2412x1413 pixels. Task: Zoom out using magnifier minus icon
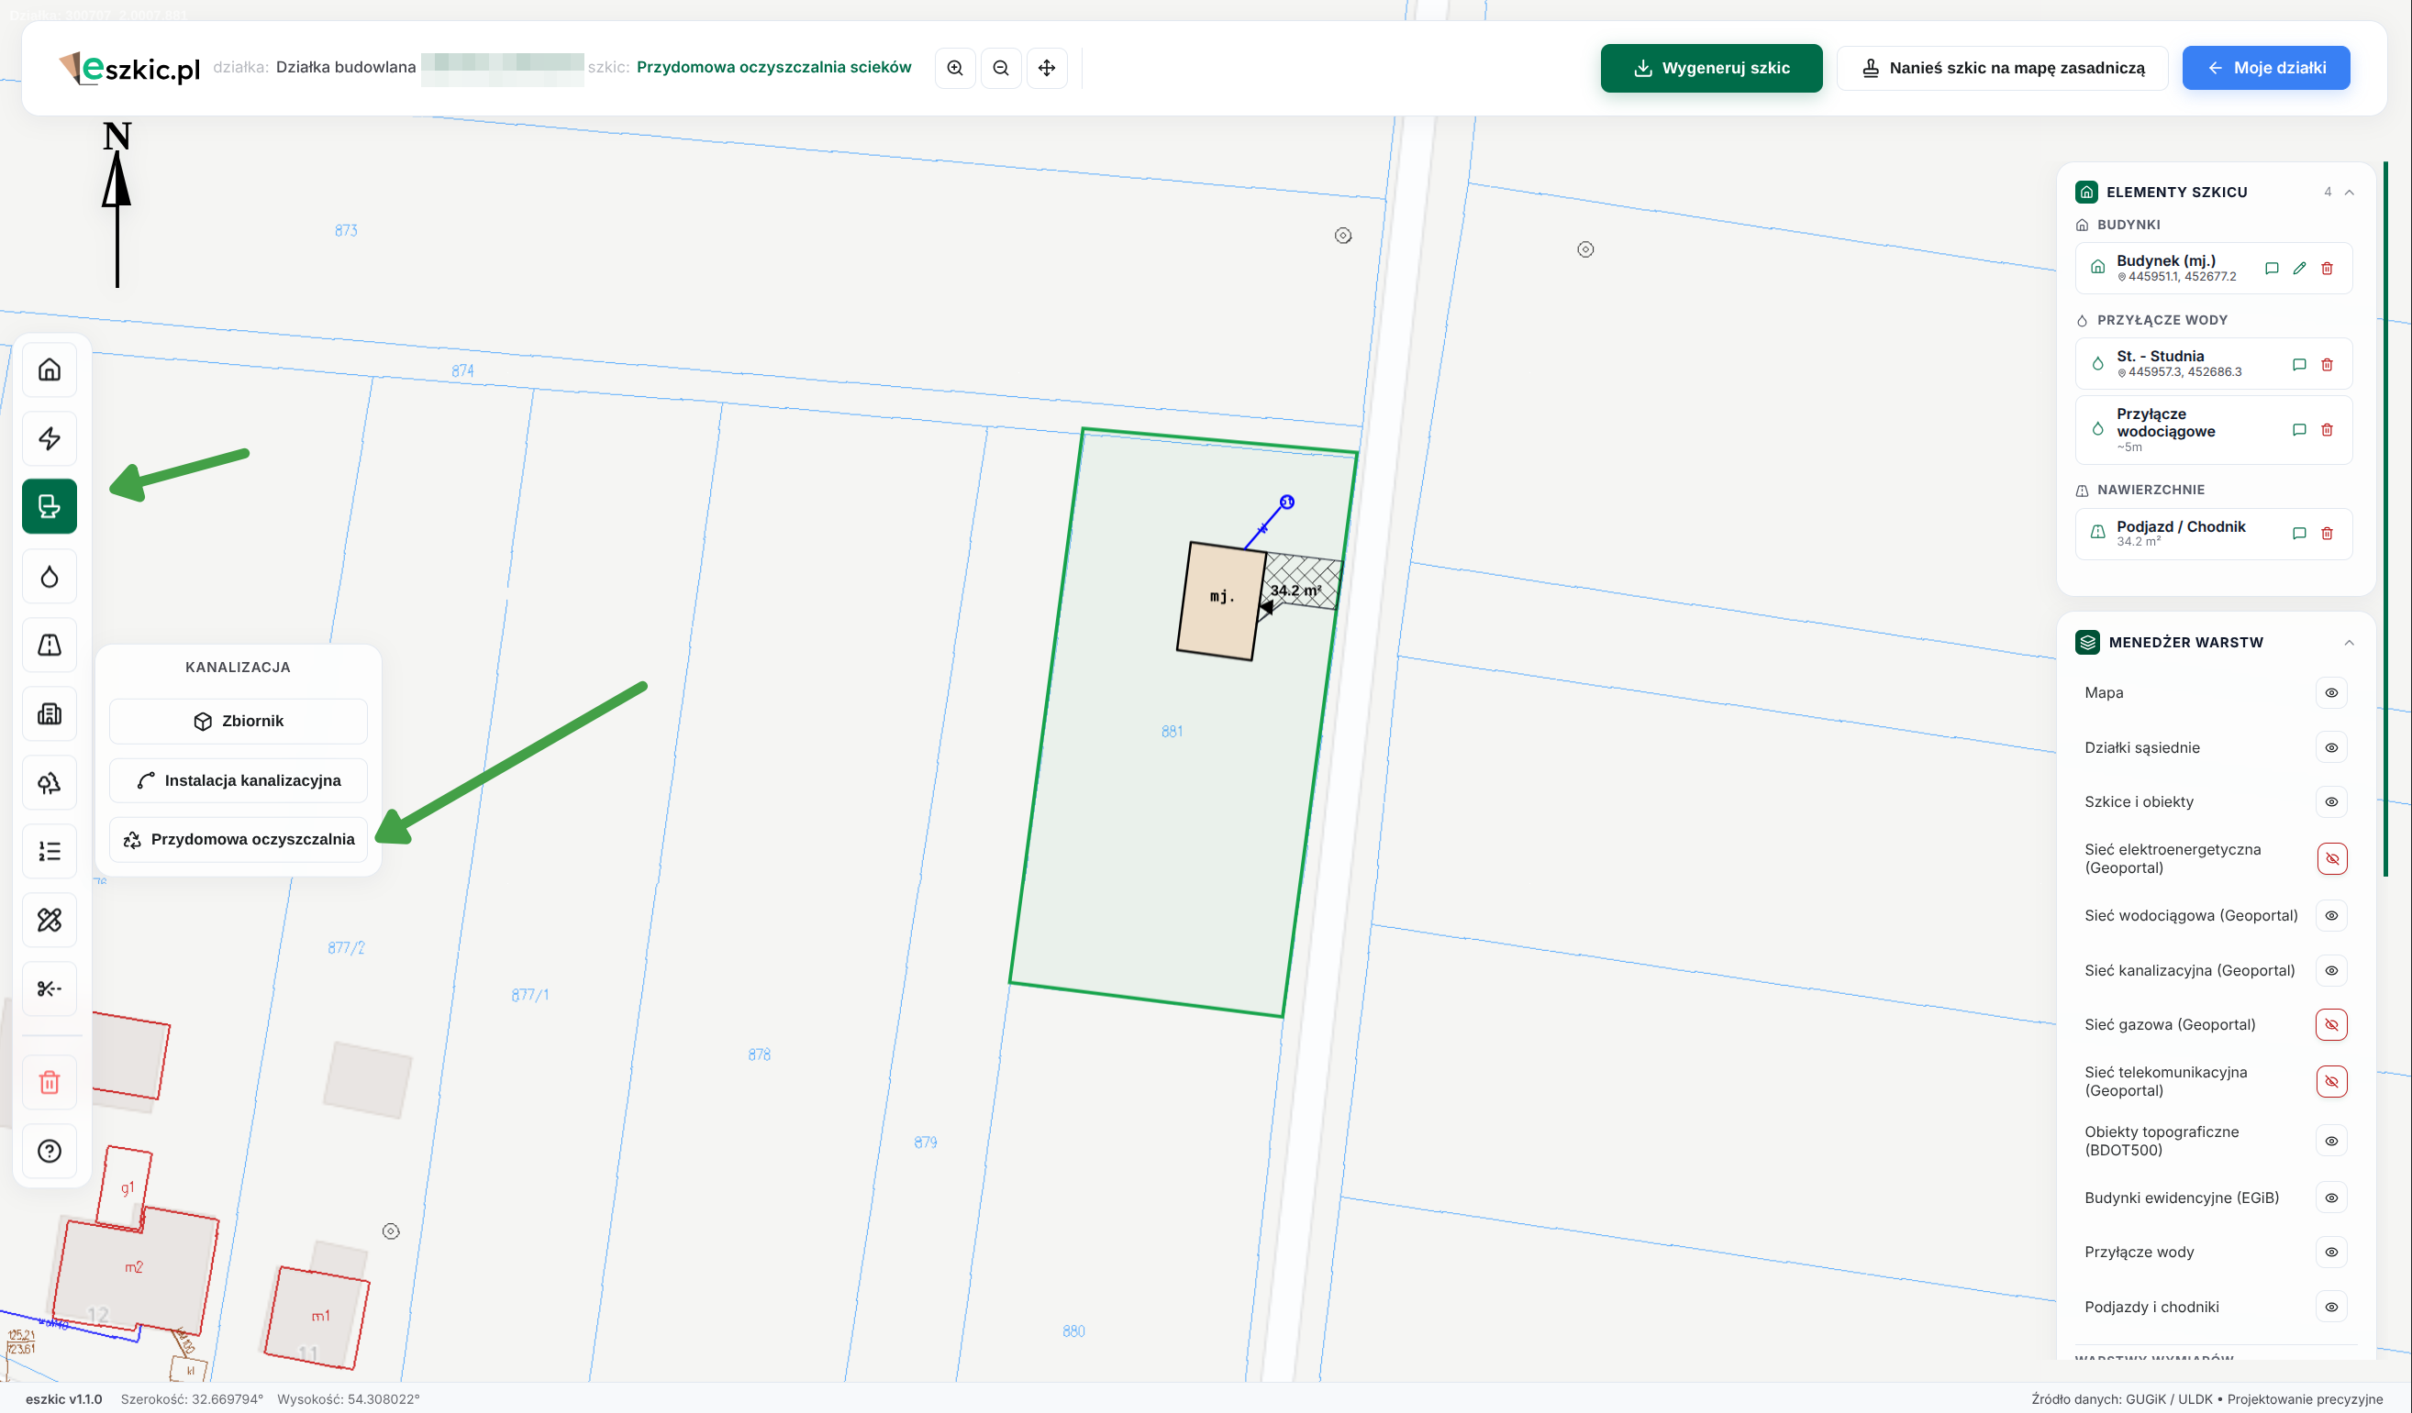1001,68
